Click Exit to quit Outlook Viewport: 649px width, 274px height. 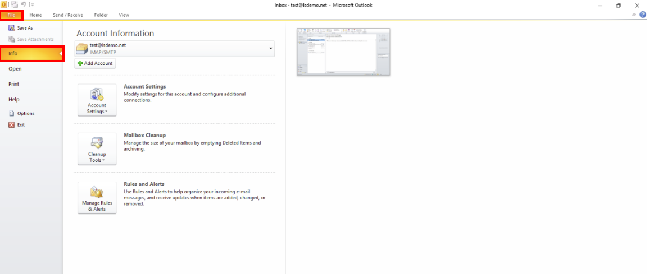[17, 124]
